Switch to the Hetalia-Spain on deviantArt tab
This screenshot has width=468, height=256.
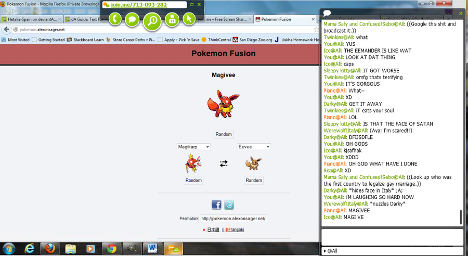[31, 19]
